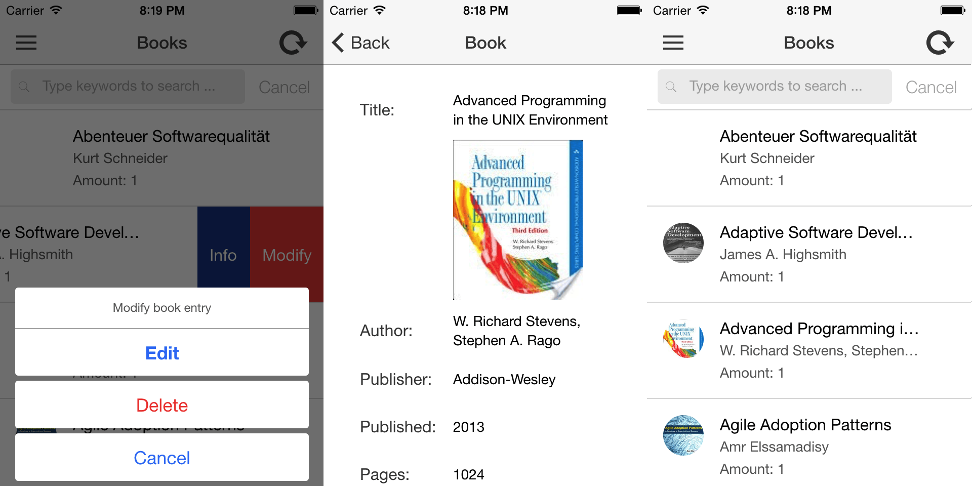Screen dimensions: 972x486
Task: Dismiss action sheet with Cancel
Action: [x=162, y=458]
